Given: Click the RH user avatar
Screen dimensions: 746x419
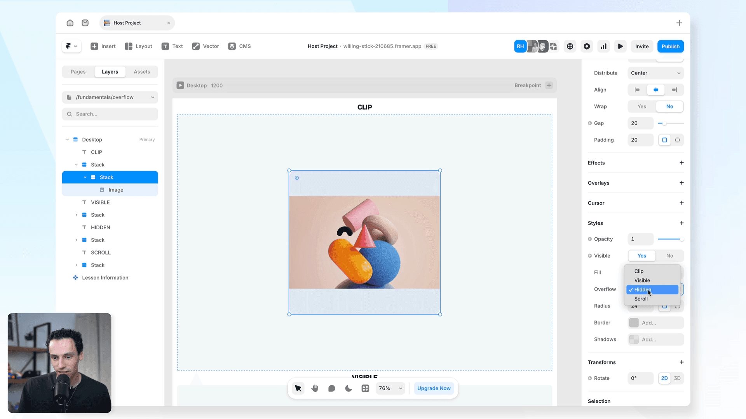Looking at the screenshot, I should 520,46.
